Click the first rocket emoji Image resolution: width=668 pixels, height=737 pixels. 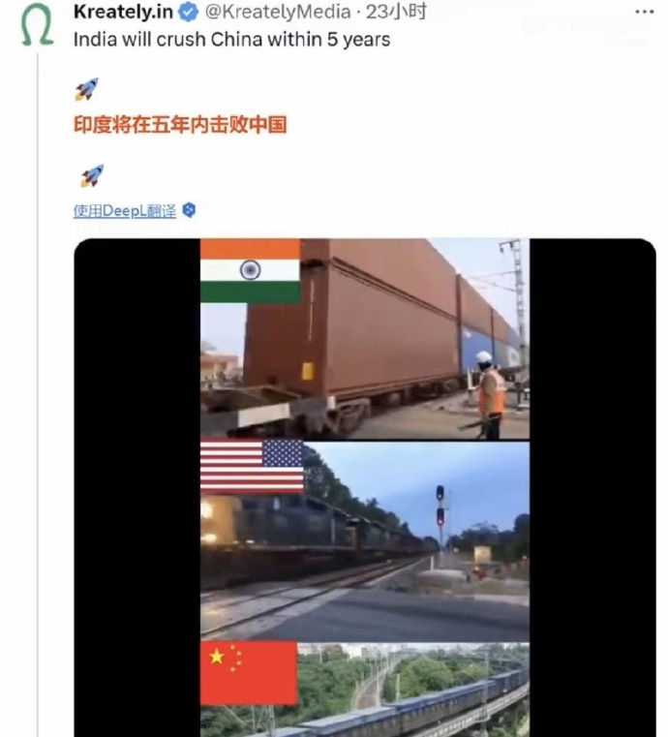87,89
